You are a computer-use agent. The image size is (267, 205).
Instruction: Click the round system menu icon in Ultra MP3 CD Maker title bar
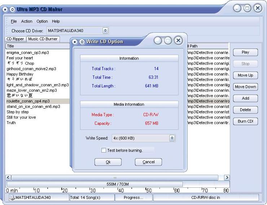tap(5, 9)
